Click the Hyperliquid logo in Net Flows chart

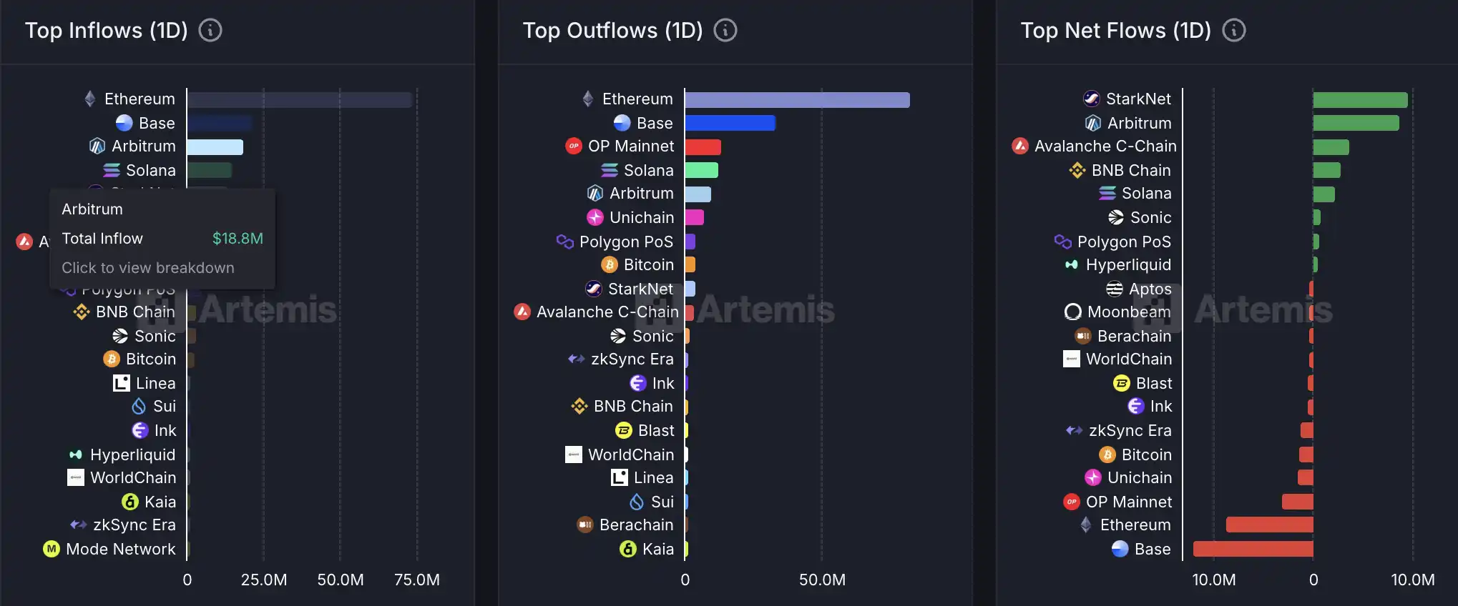[1072, 264]
